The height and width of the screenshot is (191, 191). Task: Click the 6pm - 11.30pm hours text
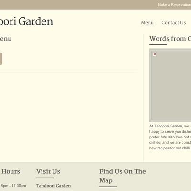(x=13, y=186)
